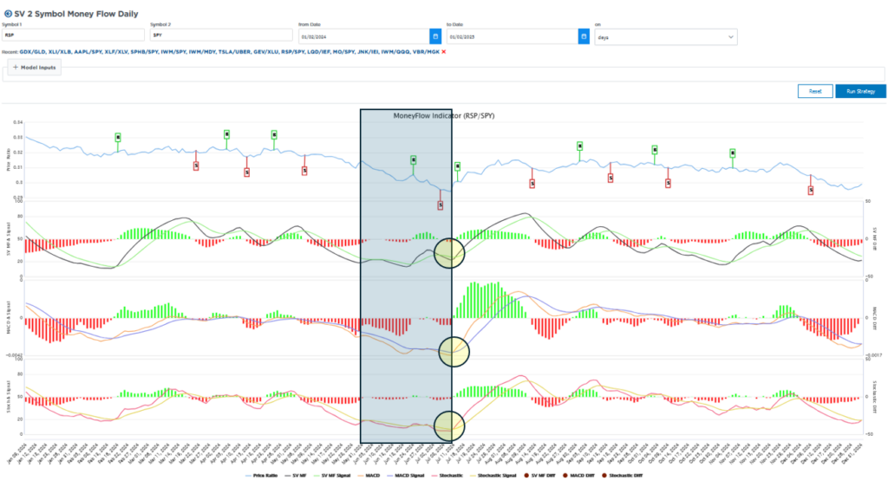Toggle the Stochastic Signal legend entry
The height and width of the screenshot is (487, 888).
pyautogui.click(x=493, y=475)
